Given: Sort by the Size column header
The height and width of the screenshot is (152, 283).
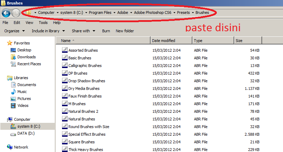Looking at the screenshot, I should (248, 41).
